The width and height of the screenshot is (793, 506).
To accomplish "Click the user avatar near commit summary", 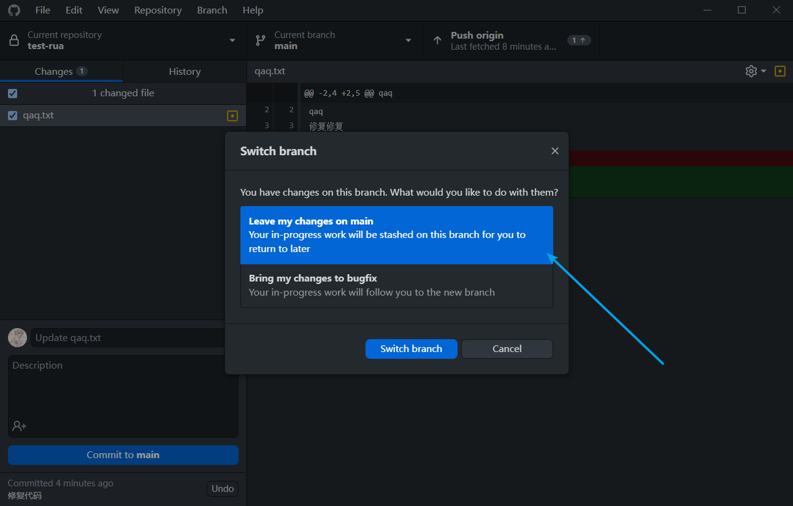I will click(17, 338).
